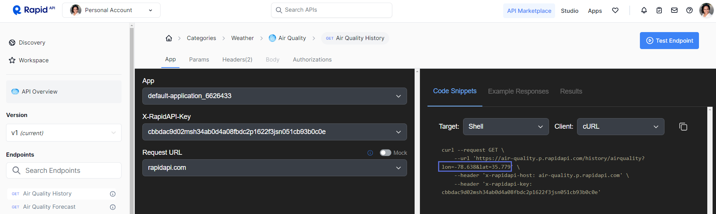Viewport: 716px width, 214px height.
Task: Click the Discovery compass icon
Action: pyautogui.click(x=12, y=43)
